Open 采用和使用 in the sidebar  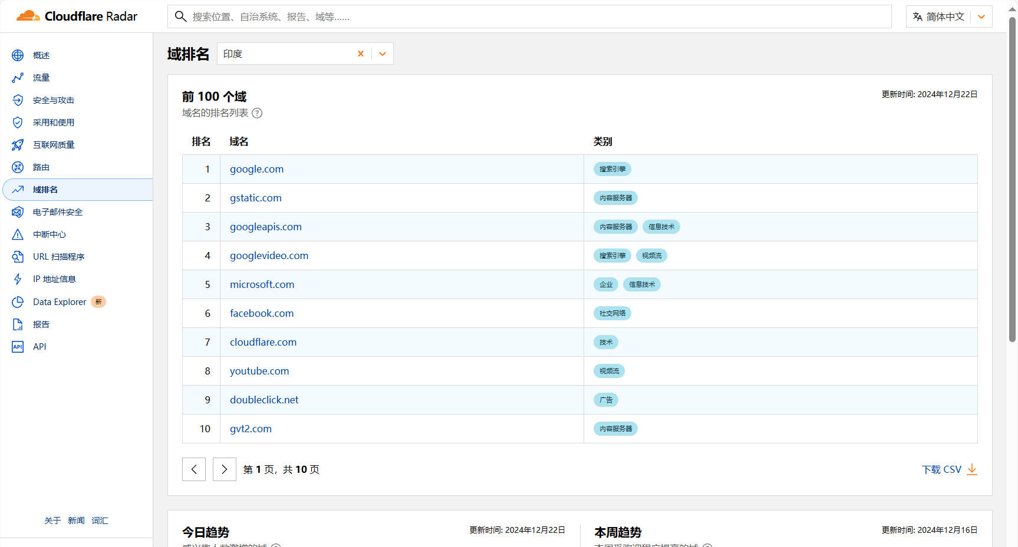click(x=54, y=122)
